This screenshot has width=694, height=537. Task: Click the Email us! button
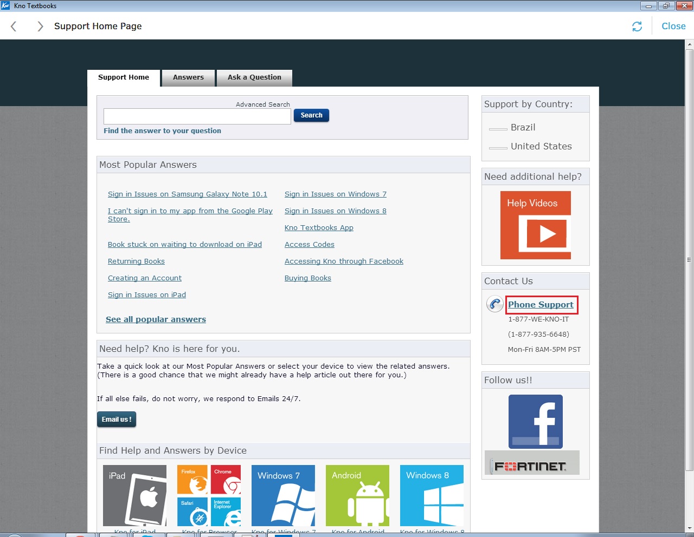(117, 420)
